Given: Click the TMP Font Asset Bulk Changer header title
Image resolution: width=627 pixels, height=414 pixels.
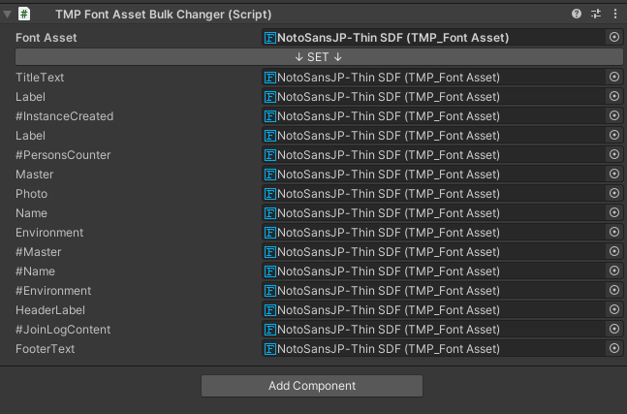Looking at the screenshot, I should click(x=164, y=15).
